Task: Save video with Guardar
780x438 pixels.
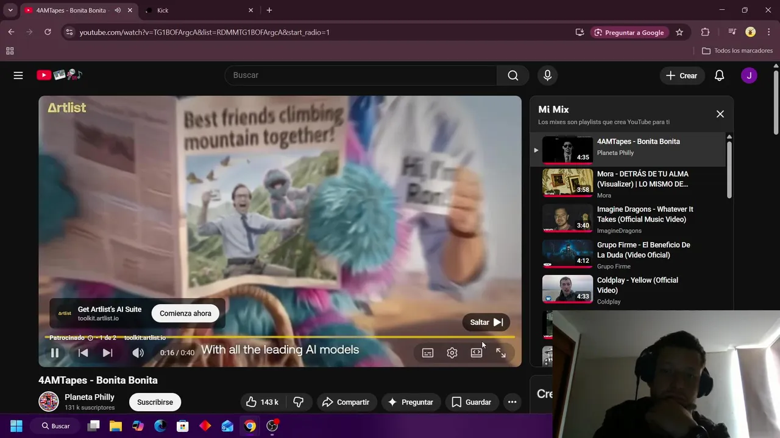Action: [x=471, y=402]
